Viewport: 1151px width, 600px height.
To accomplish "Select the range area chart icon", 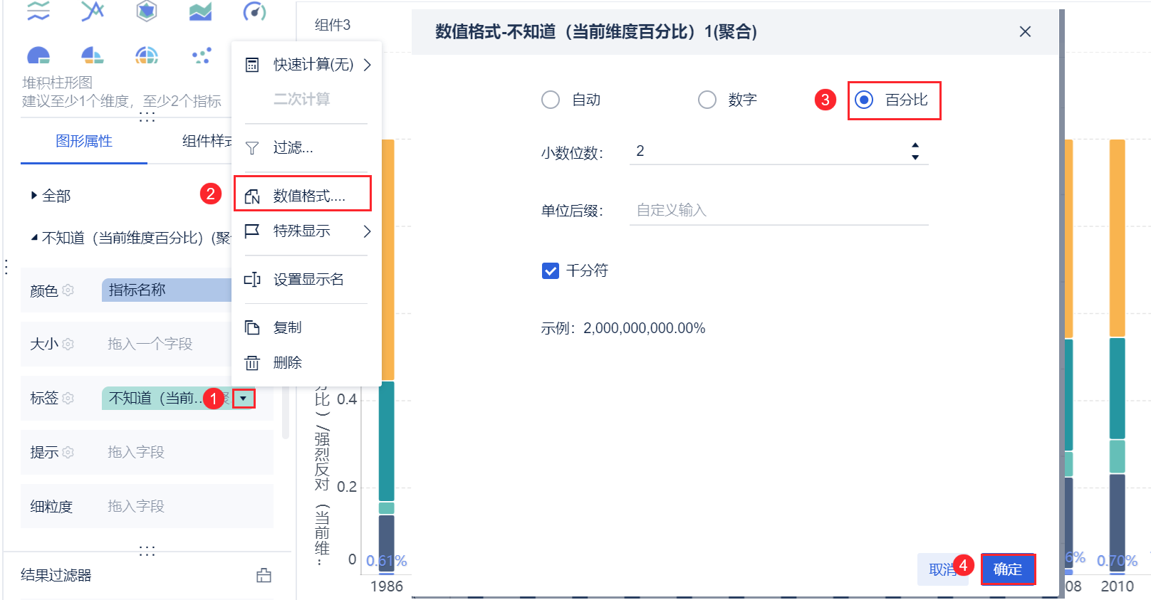I will (x=38, y=11).
